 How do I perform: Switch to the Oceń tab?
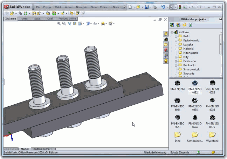50,19
